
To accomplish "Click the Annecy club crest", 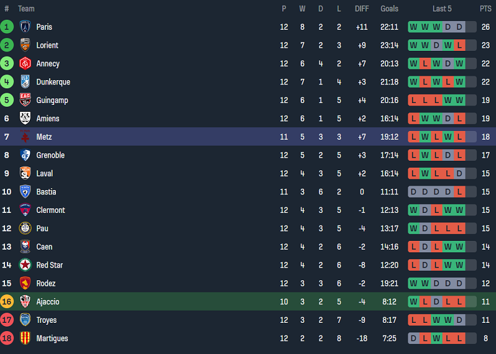I will tap(25, 64).
